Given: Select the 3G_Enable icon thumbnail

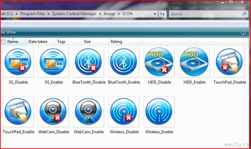Looking at the screenshot, I should pyautogui.click(x=53, y=62).
